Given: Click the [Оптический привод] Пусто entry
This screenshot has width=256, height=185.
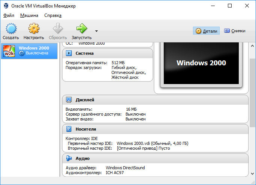Looking at the screenshot, I should pos(143,148).
